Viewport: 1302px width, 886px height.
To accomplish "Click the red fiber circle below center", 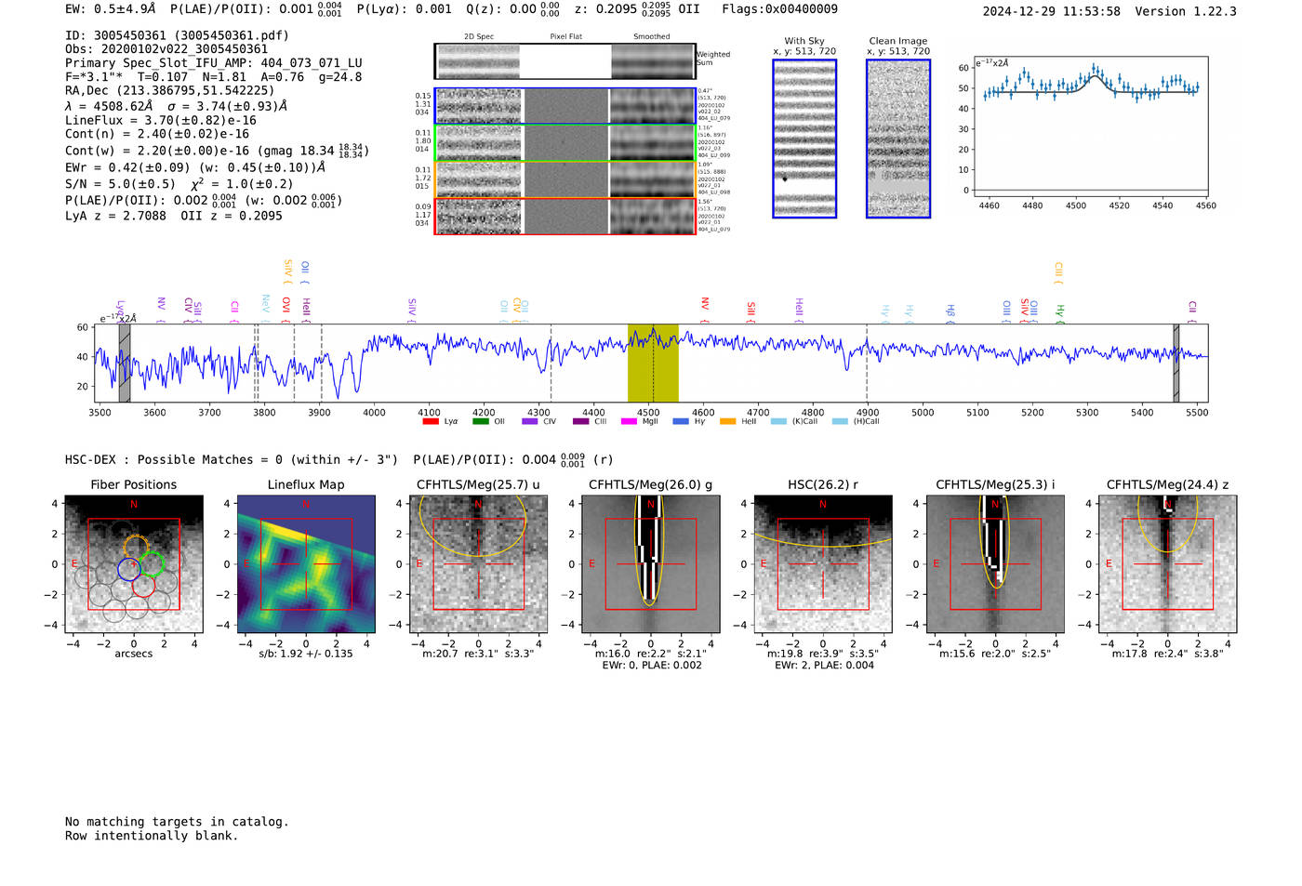I will tap(143, 585).
